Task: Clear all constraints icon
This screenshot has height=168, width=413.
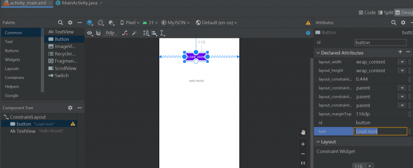Action: 125,33
